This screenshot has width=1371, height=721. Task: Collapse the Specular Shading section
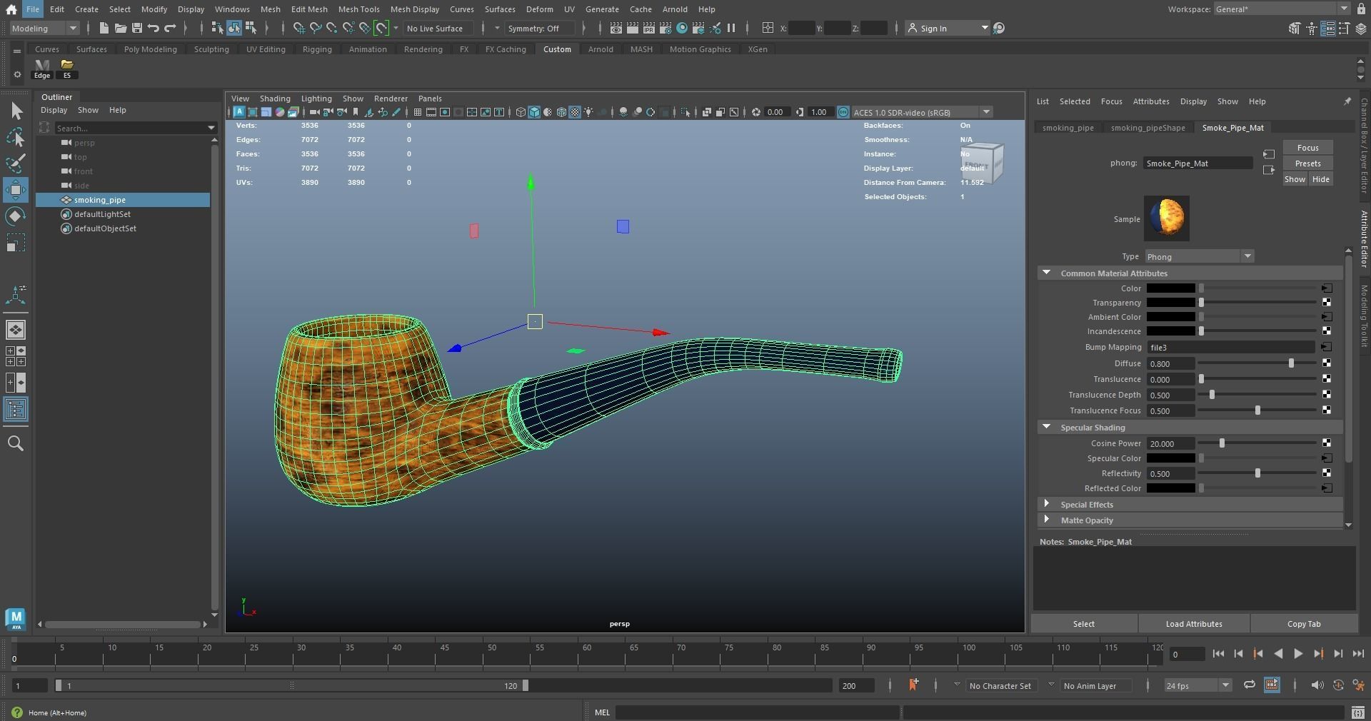(x=1047, y=427)
